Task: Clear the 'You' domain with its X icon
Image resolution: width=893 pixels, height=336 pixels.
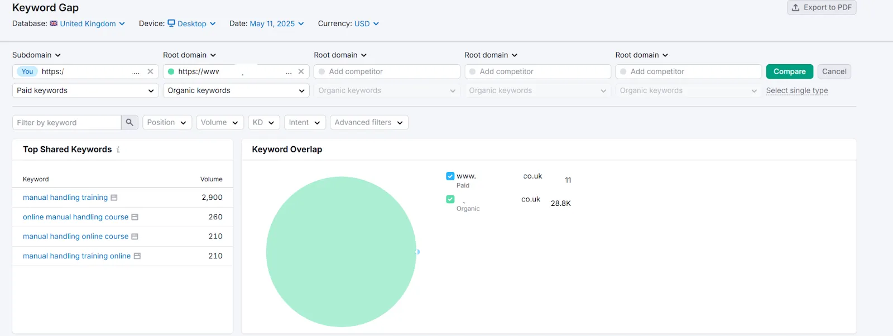Action: point(150,71)
